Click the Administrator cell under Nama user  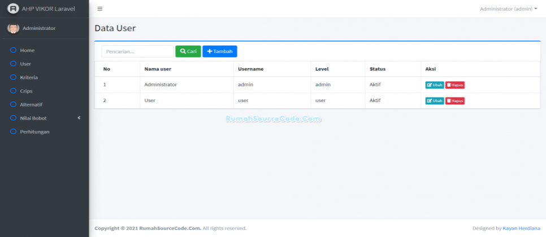click(x=161, y=85)
